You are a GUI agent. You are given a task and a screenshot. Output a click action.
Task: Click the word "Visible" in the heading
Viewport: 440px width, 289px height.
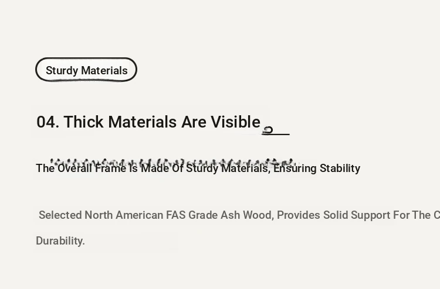tap(235, 122)
